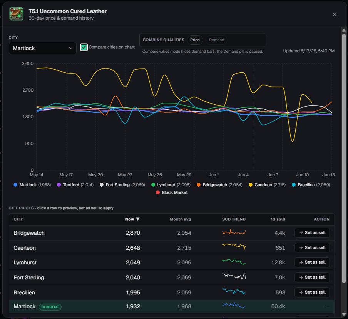Click the Jun 13 axis label
This screenshot has height=319, width=348.
[328, 175]
